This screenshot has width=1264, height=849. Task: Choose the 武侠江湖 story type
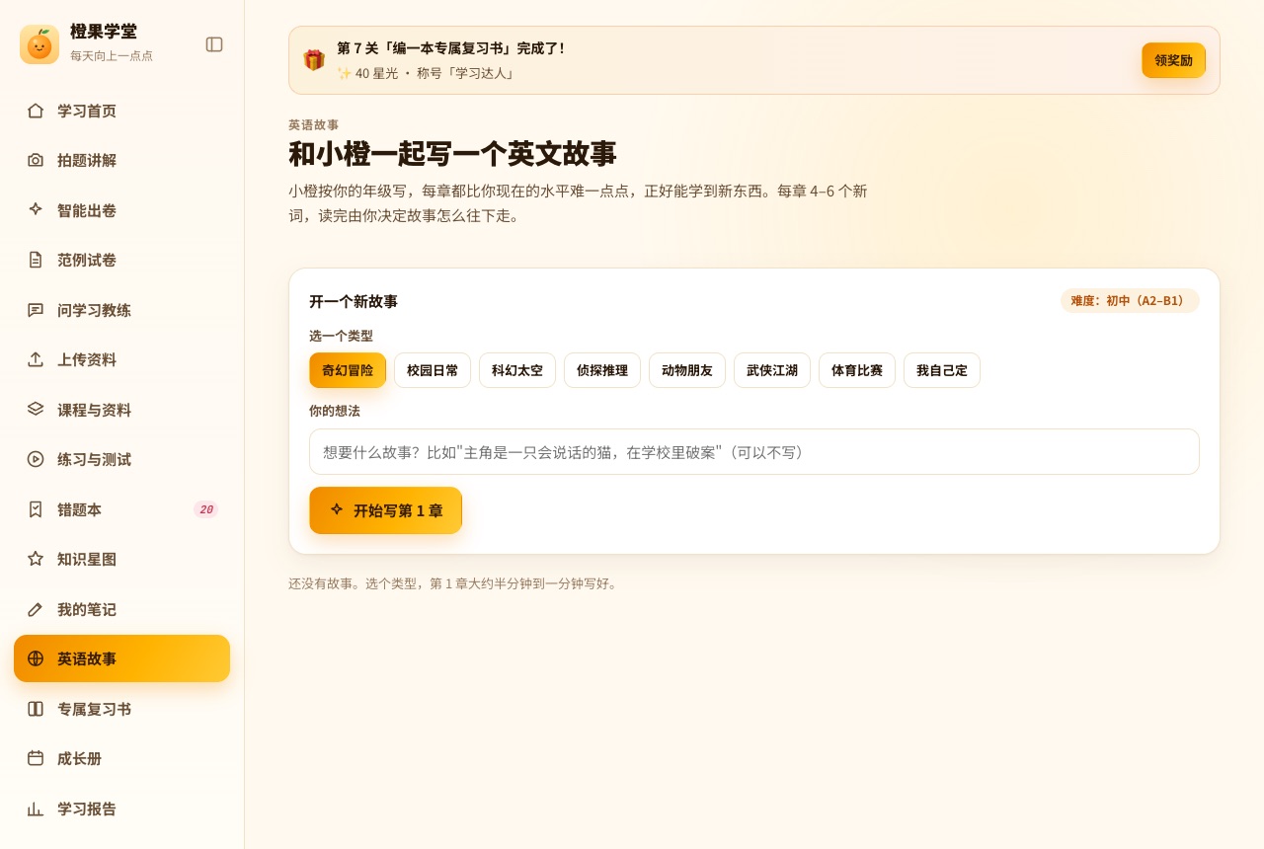(772, 370)
